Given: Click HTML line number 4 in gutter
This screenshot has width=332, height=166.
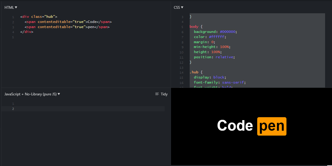Looking at the screenshot, I should coord(13,32).
